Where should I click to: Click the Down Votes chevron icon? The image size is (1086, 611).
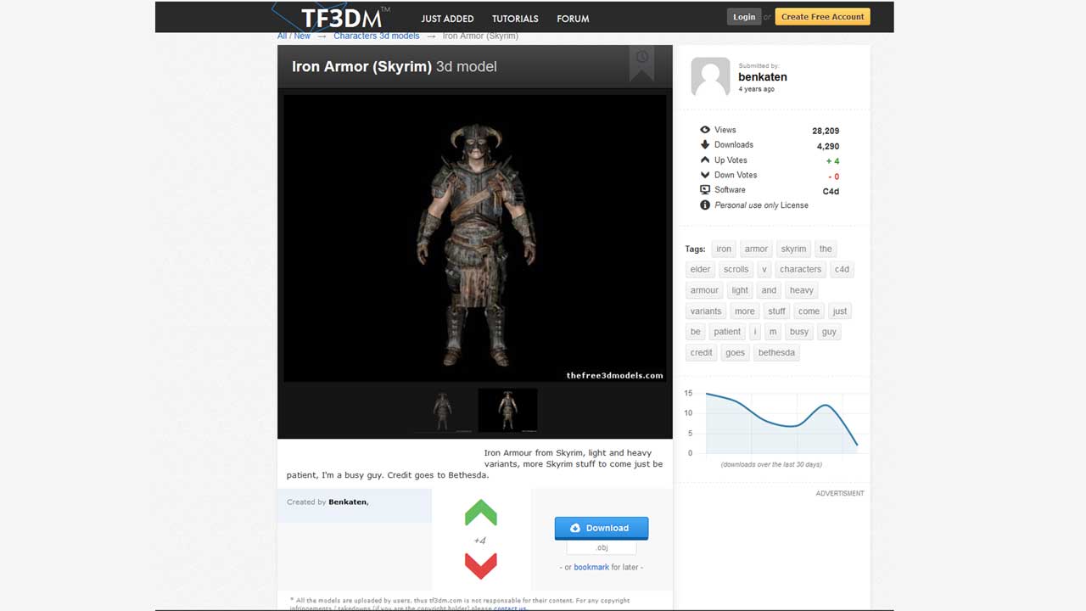point(704,175)
